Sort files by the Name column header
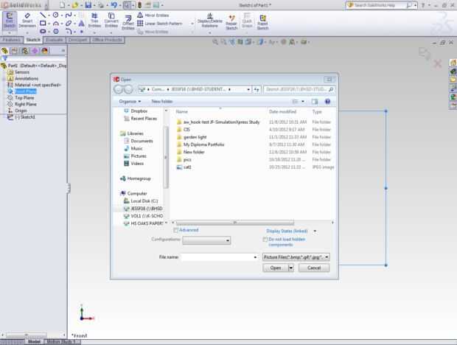 (x=181, y=111)
